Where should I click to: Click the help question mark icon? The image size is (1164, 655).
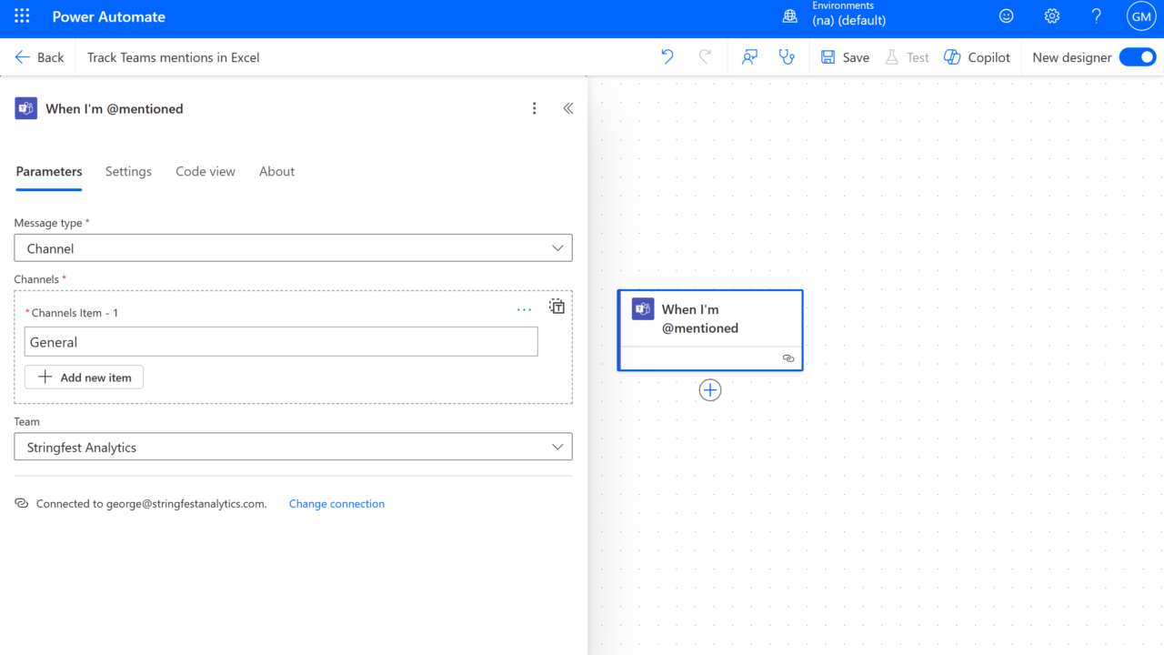[1097, 16]
